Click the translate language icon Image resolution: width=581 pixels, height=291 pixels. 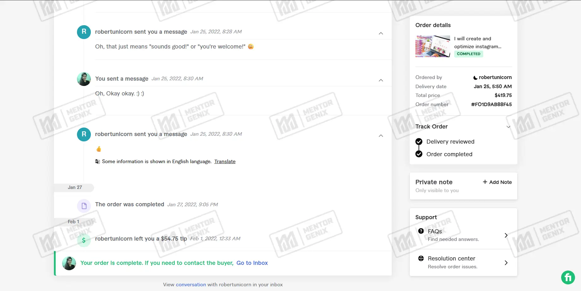point(98,162)
